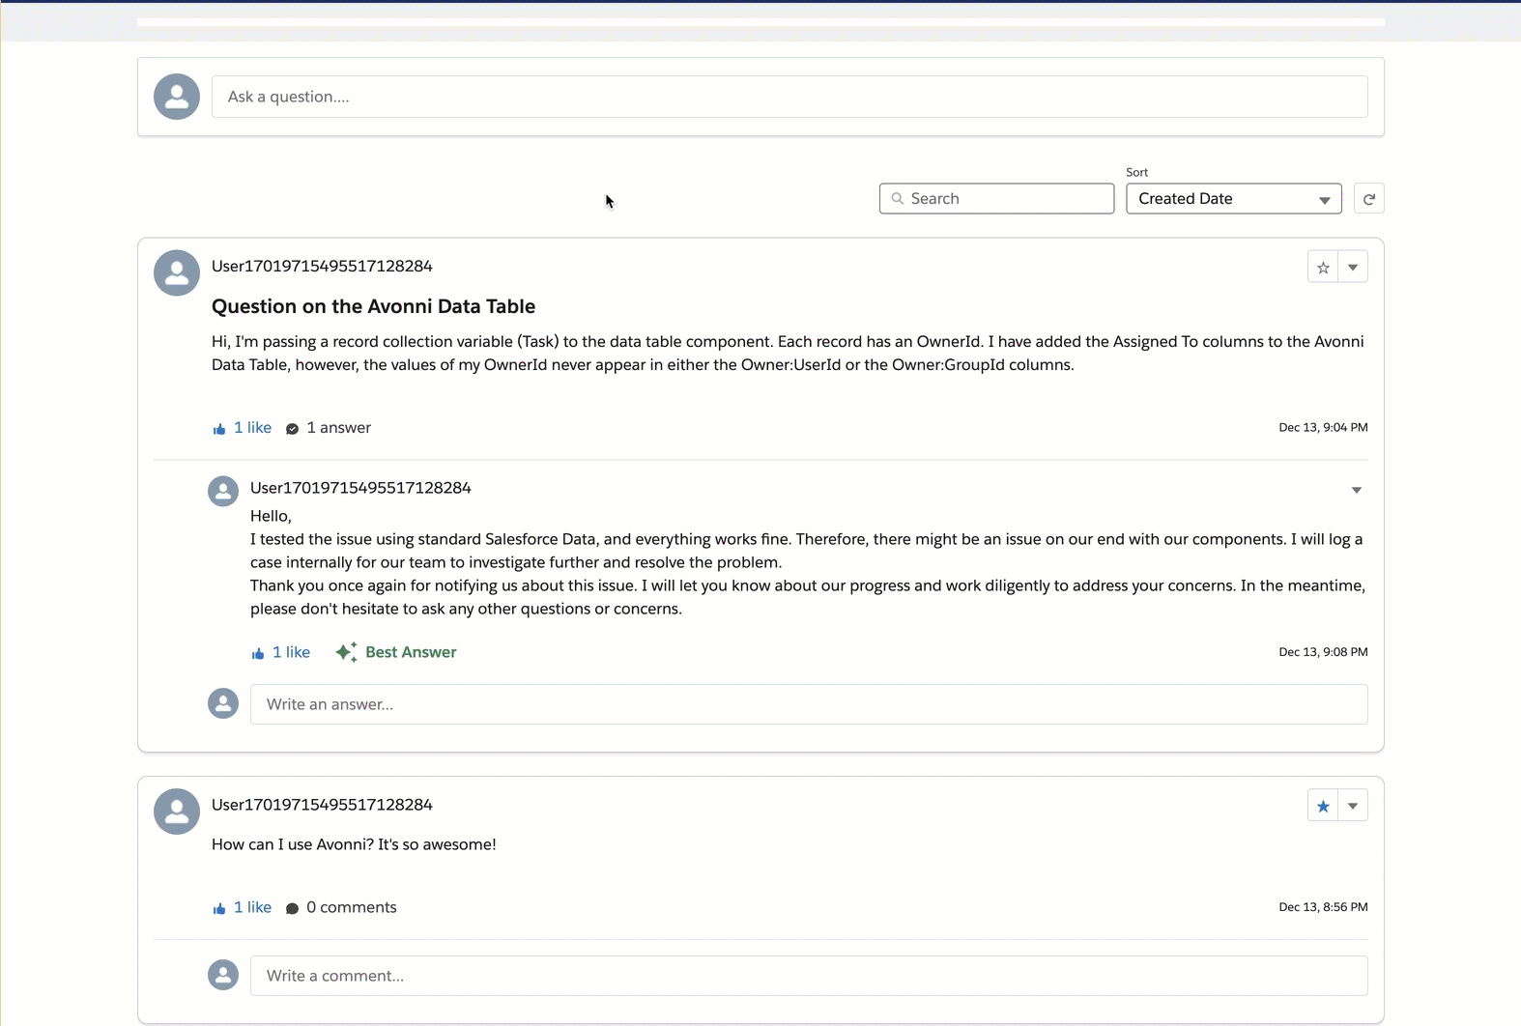Image resolution: width=1521 pixels, height=1026 pixels.
Task: Focus the Write a comment field
Action: coord(808,976)
